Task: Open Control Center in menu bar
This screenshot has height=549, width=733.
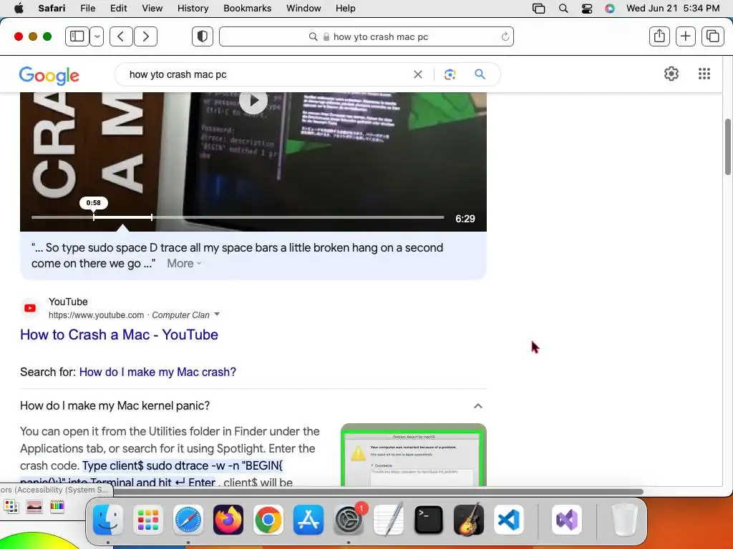Action: tap(587, 8)
